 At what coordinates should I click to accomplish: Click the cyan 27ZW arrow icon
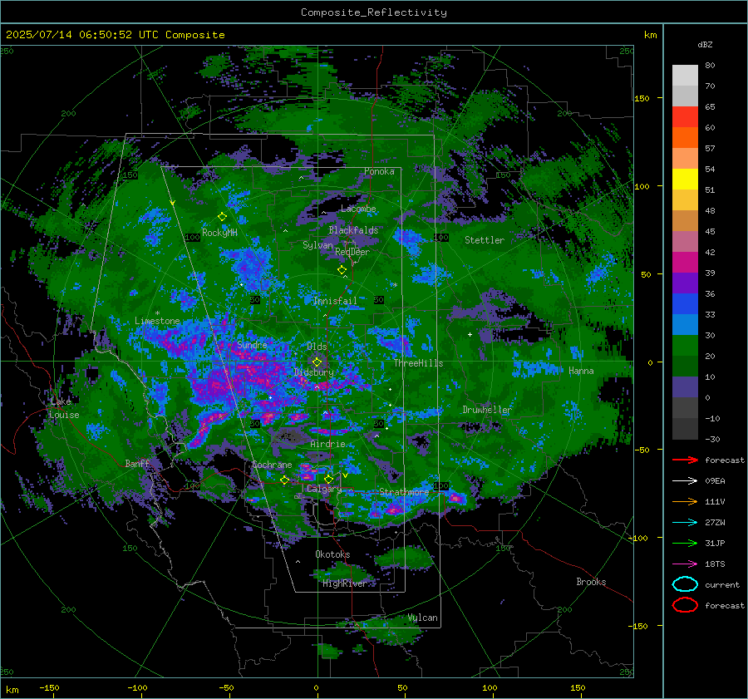(x=685, y=523)
